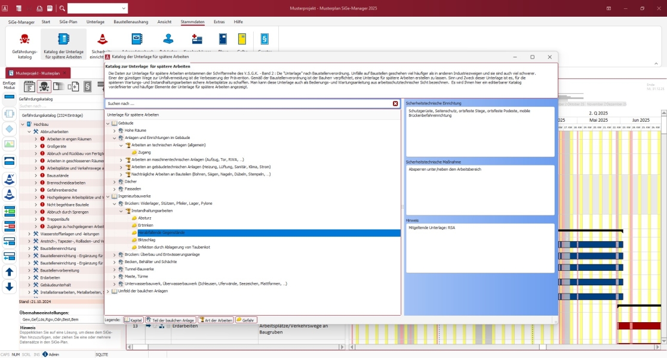Expand the Tunnel-Bauwerke tree node

115,269
